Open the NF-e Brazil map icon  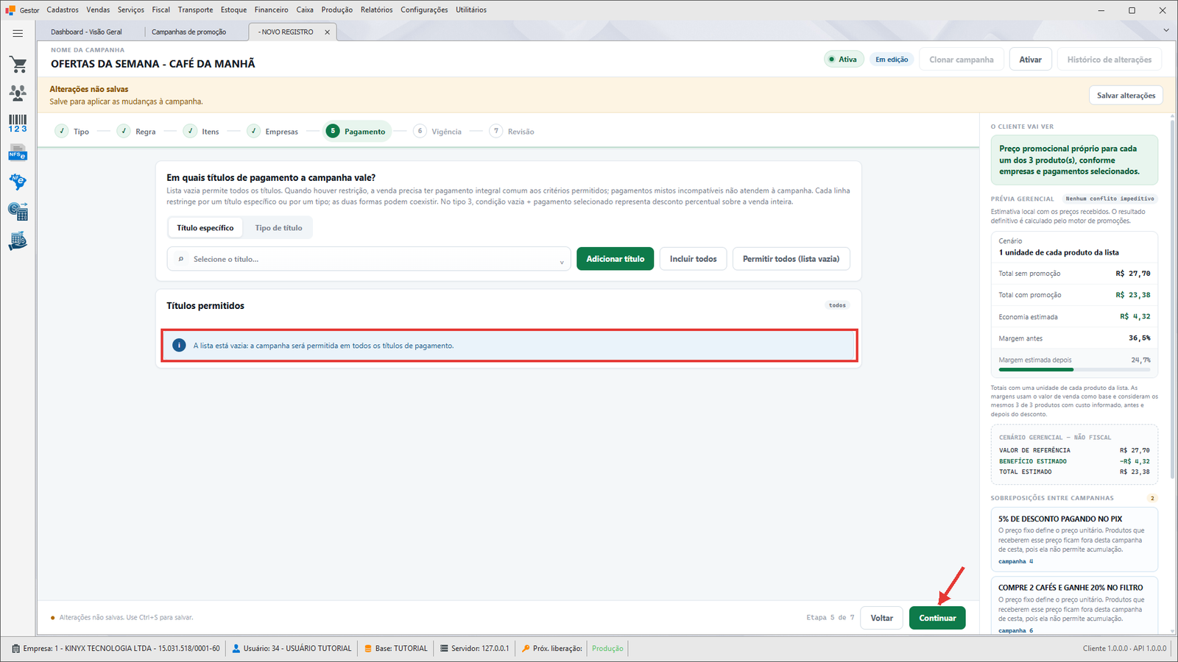point(18,182)
